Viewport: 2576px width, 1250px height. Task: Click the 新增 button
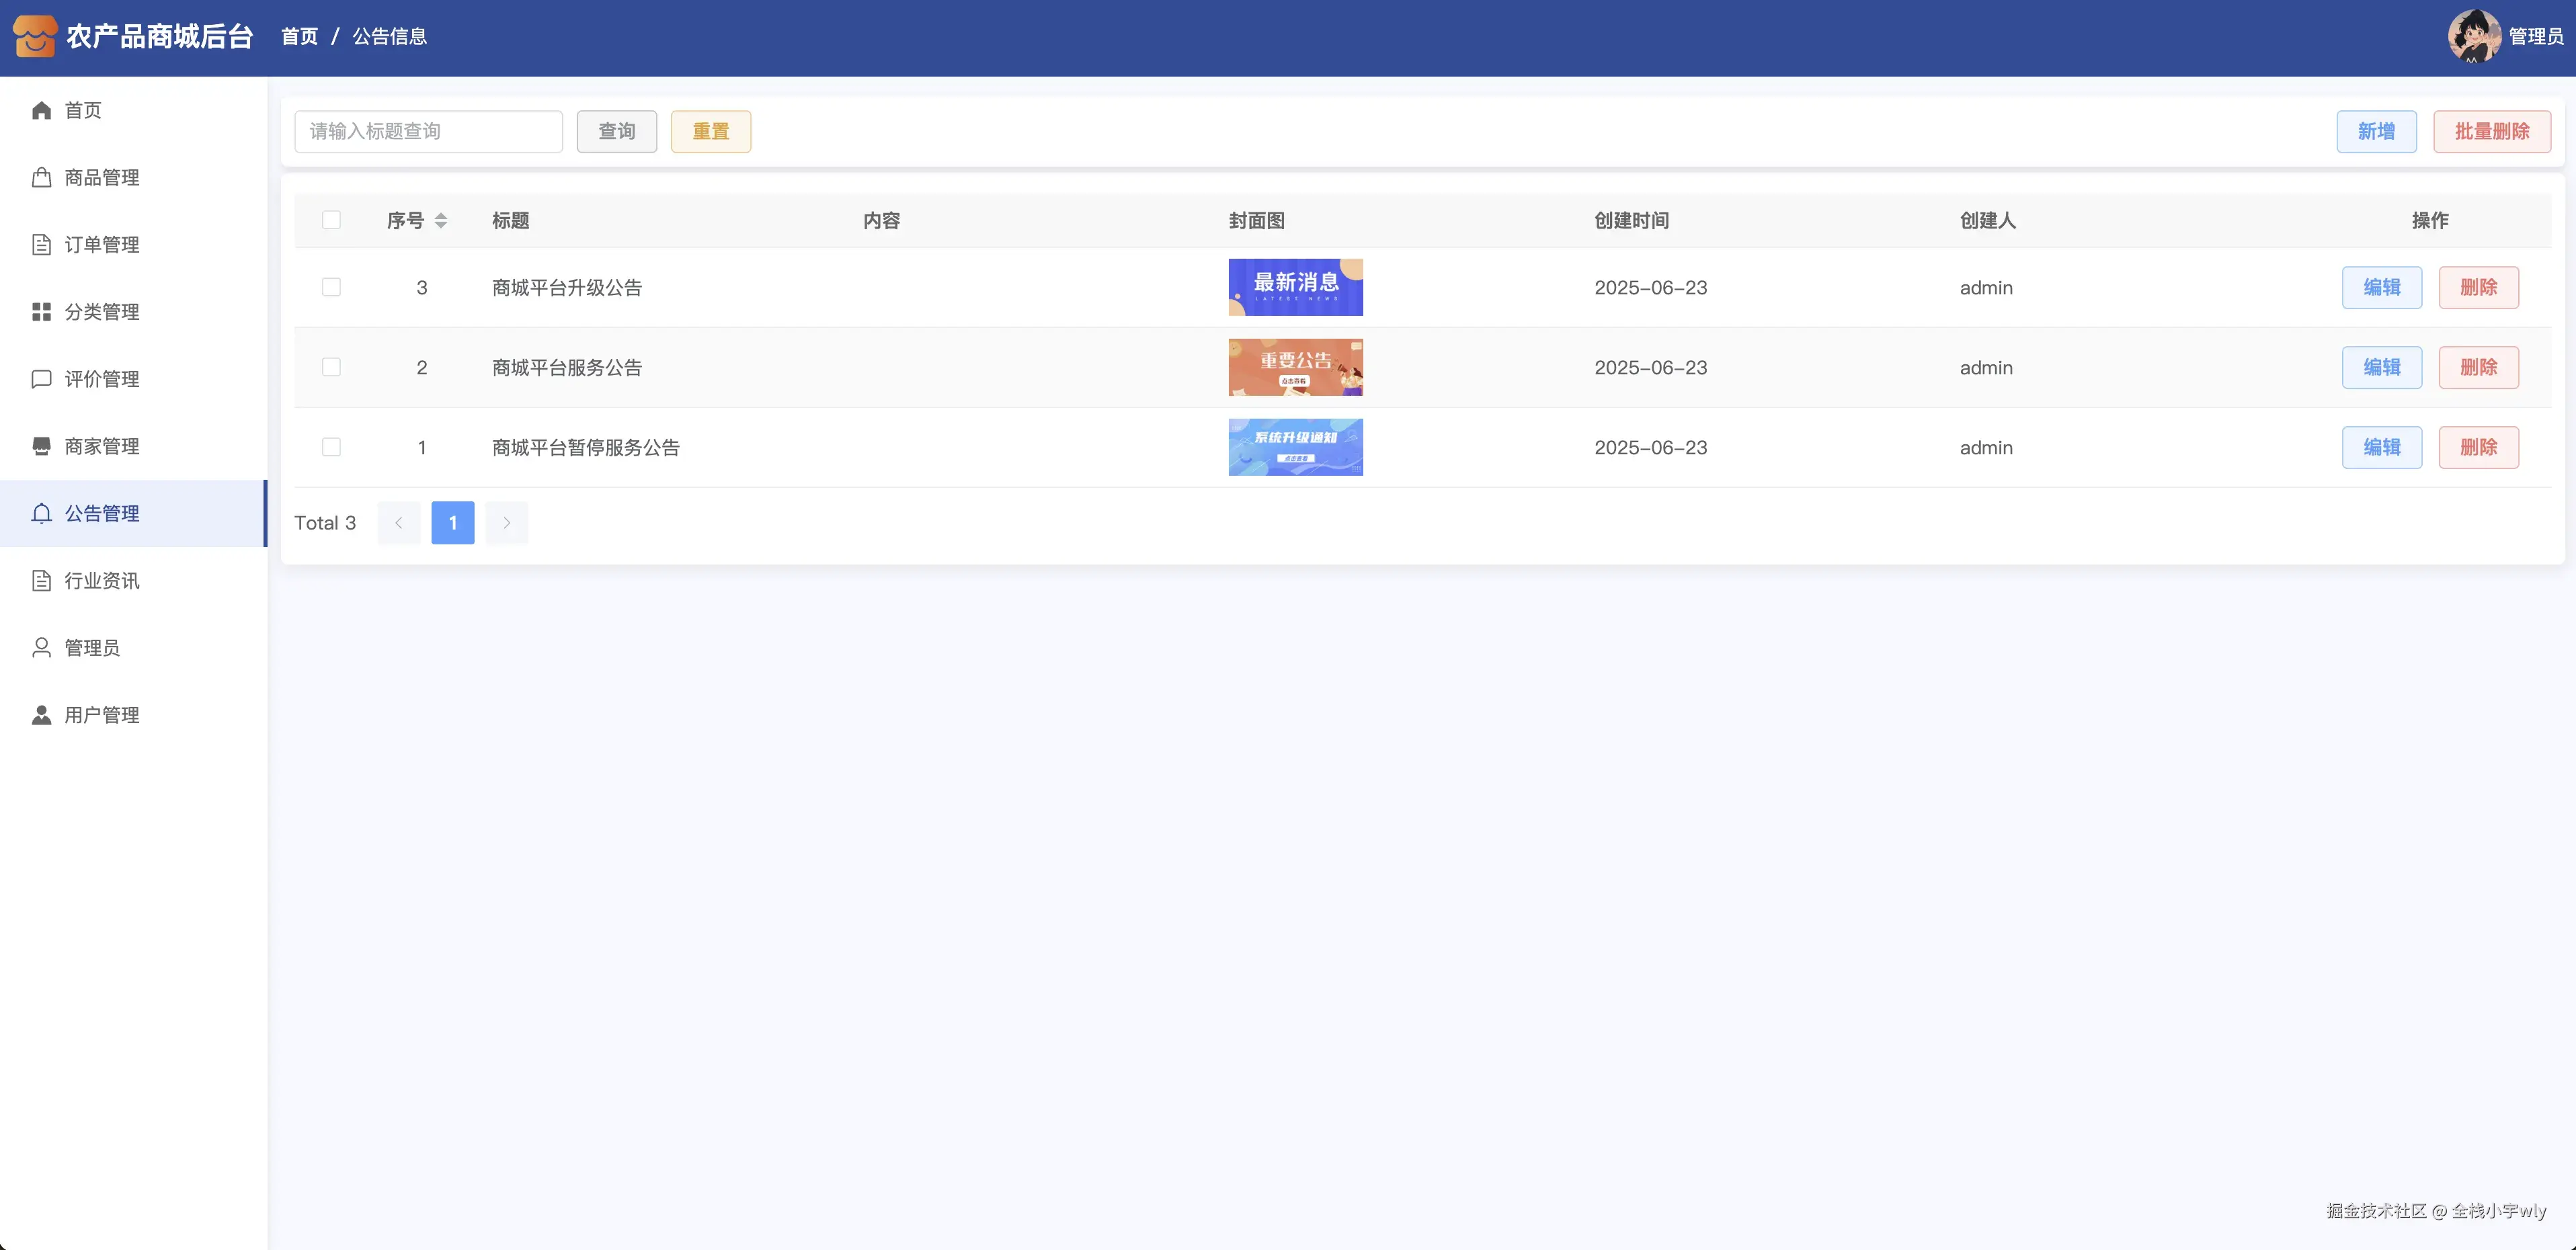pyautogui.click(x=2376, y=131)
